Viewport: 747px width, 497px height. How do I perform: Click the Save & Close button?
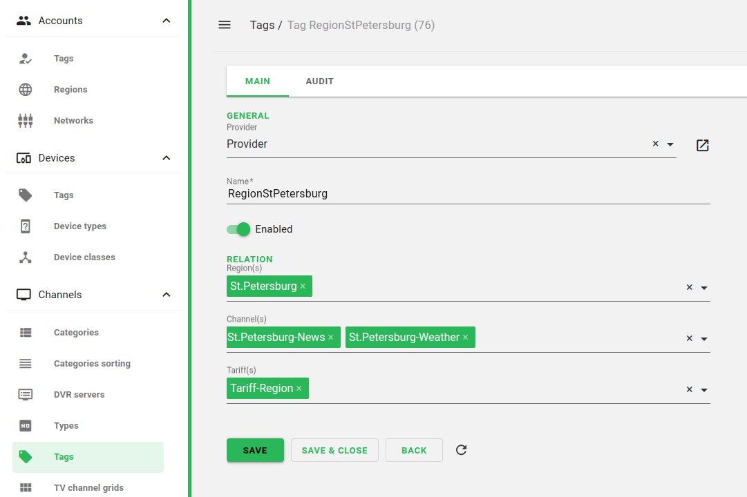334,450
